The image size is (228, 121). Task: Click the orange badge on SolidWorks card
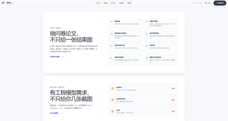[x=173, y=100]
